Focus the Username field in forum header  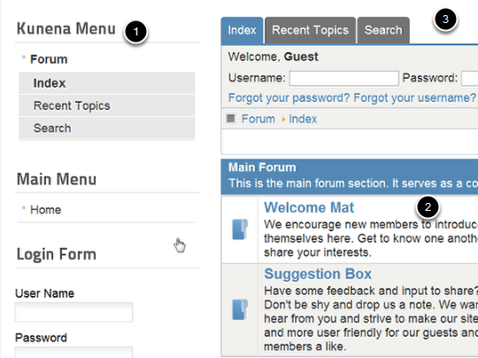(343, 79)
